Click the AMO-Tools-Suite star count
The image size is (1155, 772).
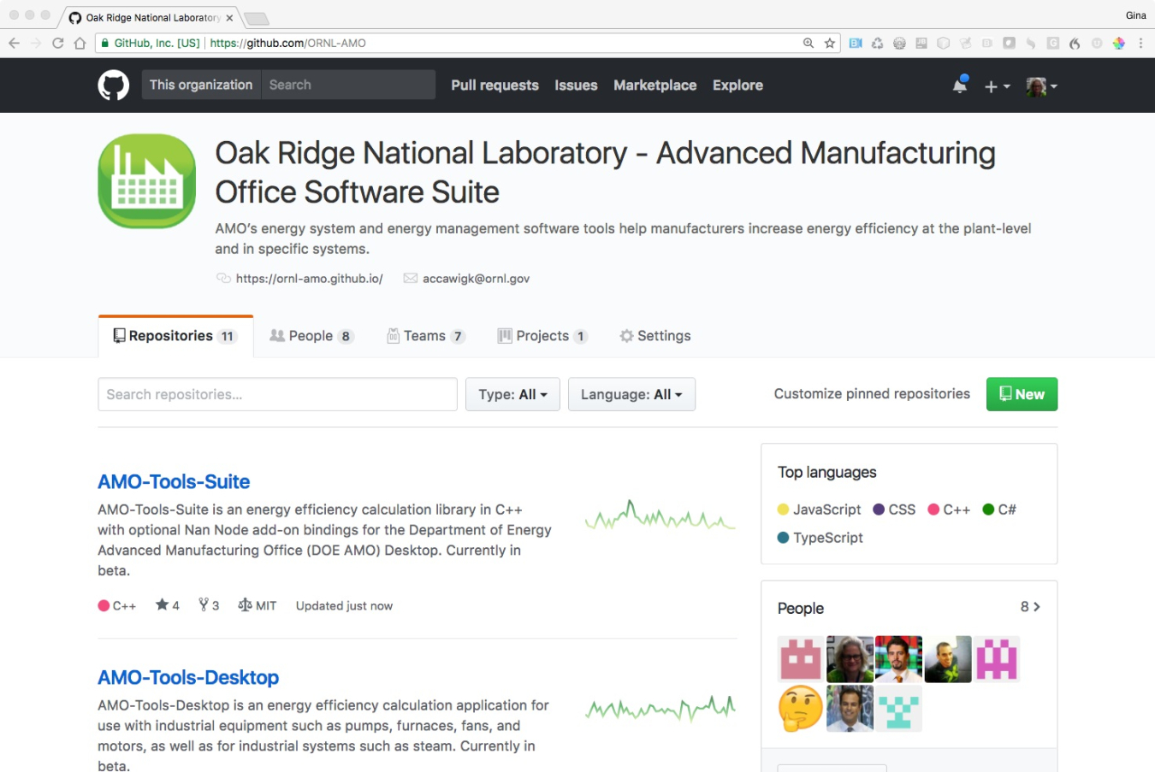[x=168, y=605]
